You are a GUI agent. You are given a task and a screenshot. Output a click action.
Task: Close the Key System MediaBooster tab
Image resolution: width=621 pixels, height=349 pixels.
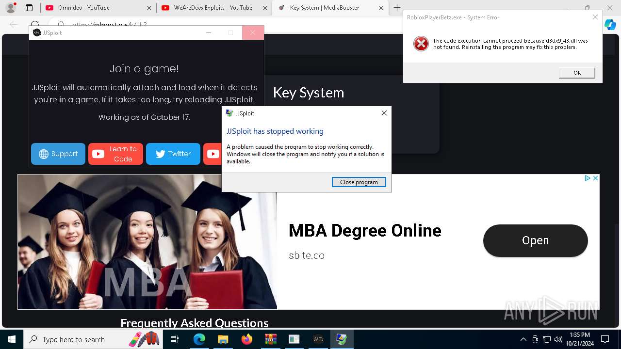(x=381, y=8)
